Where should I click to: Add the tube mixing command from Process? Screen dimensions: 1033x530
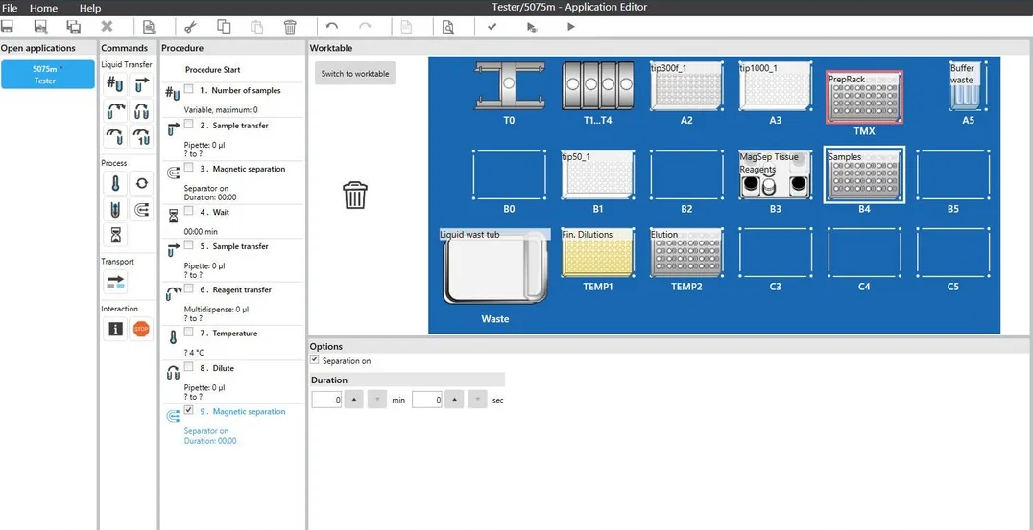pyautogui.click(x=115, y=210)
